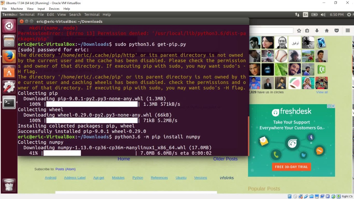Open the Versions label link

pos(201,178)
